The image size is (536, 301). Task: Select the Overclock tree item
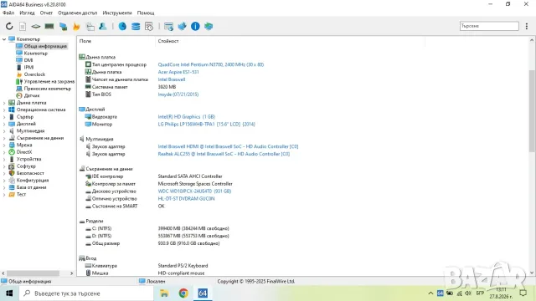pyautogui.click(x=34, y=74)
